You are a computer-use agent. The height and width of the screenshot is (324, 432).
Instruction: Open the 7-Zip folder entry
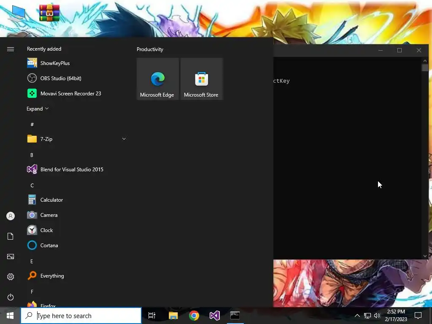point(77,139)
